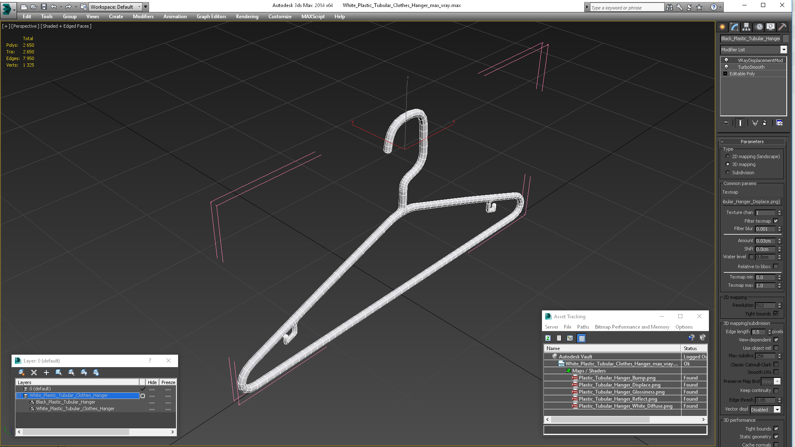Open the Modifiers menu
Image resolution: width=795 pixels, height=447 pixels.
143,17
